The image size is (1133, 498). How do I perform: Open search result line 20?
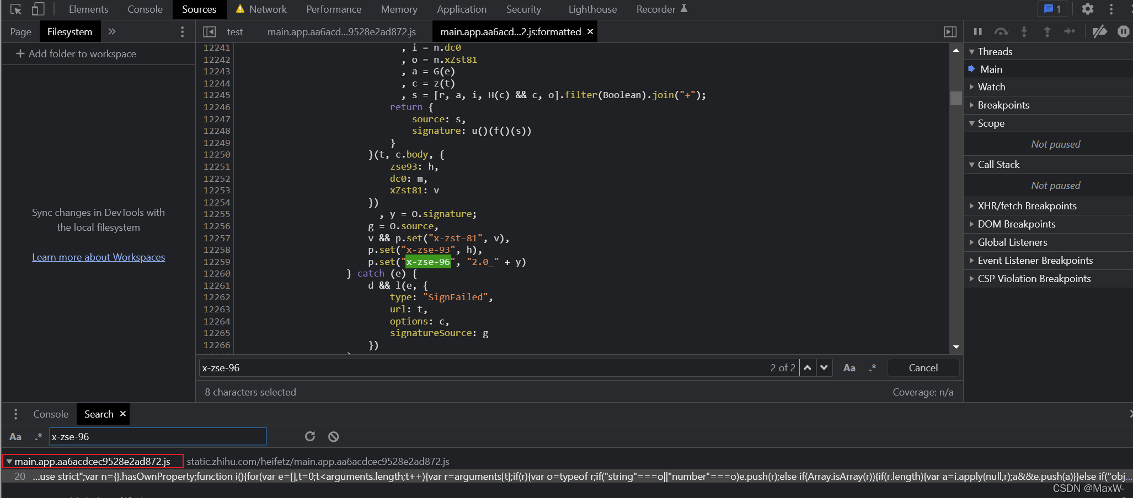pyautogui.click(x=567, y=477)
